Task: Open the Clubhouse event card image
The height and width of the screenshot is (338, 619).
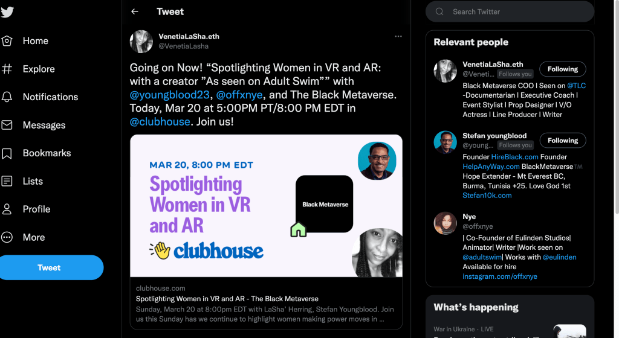Action: tap(266, 206)
